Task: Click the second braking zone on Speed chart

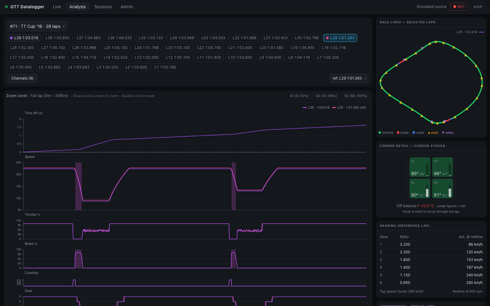Action: pos(234,186)
